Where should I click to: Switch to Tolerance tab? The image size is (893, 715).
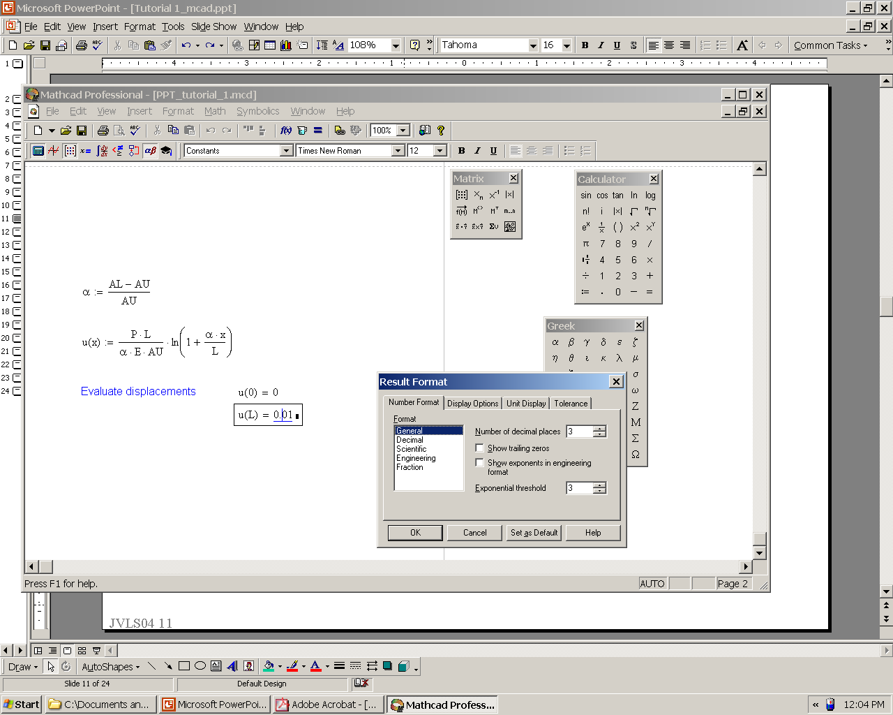tap(571, 404)
